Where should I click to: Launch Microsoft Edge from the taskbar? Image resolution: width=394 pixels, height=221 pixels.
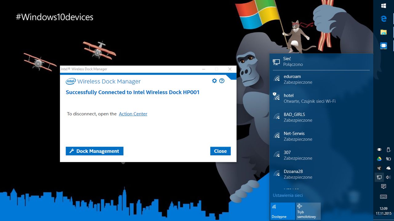coord(384,19)
